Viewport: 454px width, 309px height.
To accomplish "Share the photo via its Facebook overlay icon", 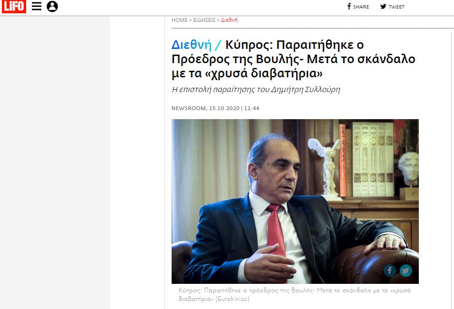I will pyautogui.click(x=390, y=271).
